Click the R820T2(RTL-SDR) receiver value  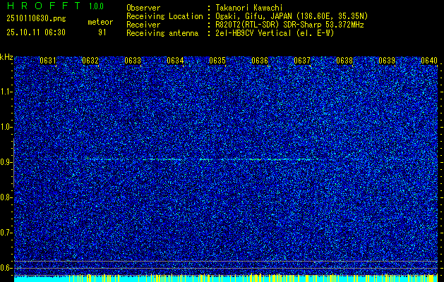pyautogui.click(x=289, y=25)
